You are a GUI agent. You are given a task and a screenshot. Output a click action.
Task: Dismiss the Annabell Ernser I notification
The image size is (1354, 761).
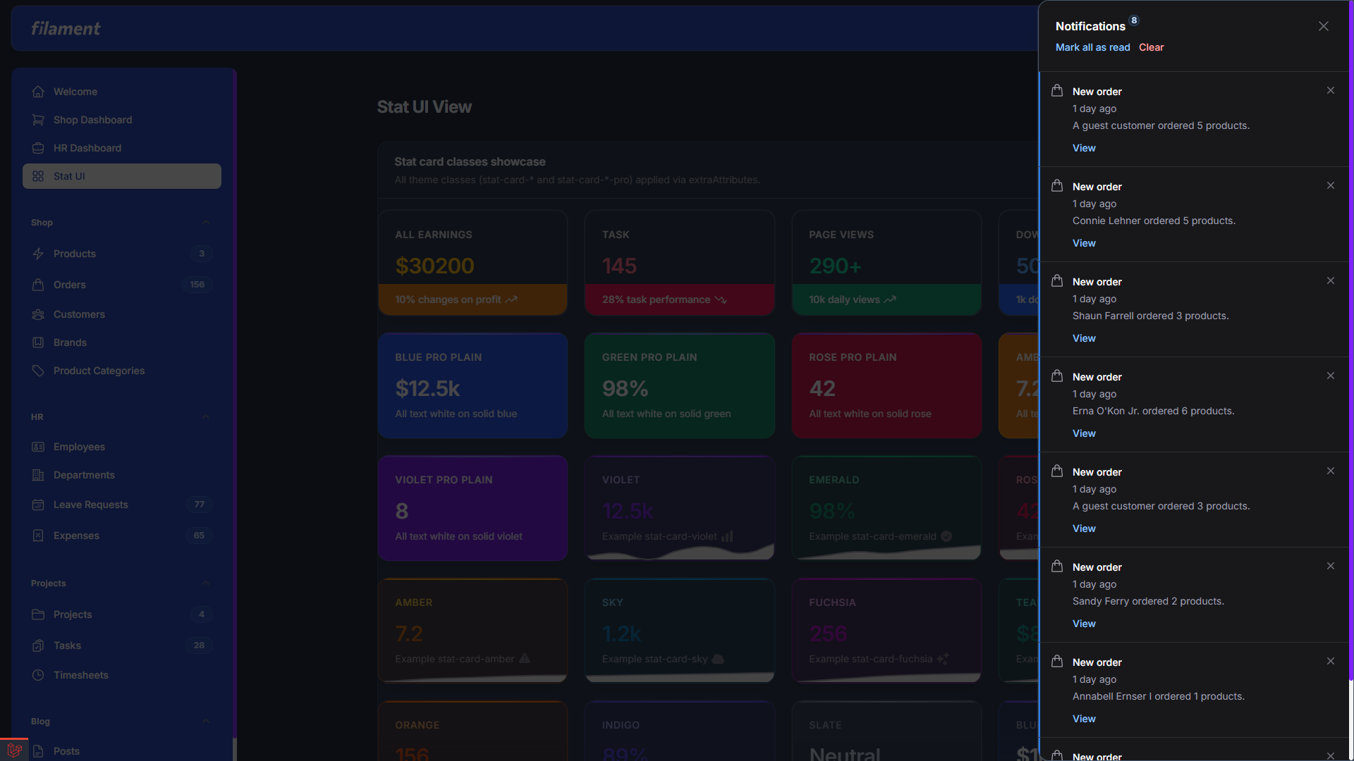point(1331,661)
